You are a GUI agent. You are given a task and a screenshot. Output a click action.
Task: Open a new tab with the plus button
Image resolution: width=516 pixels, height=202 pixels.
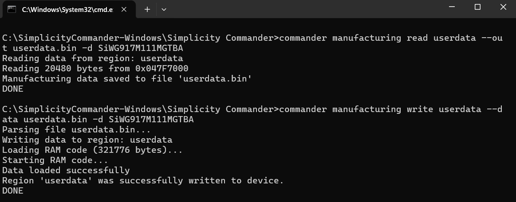pos(147,9)
